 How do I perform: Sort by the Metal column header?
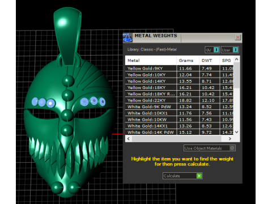[x=151, y=61]
